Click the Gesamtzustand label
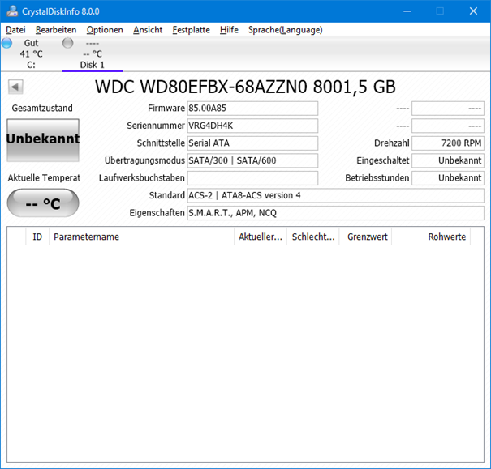 (42, 108)
